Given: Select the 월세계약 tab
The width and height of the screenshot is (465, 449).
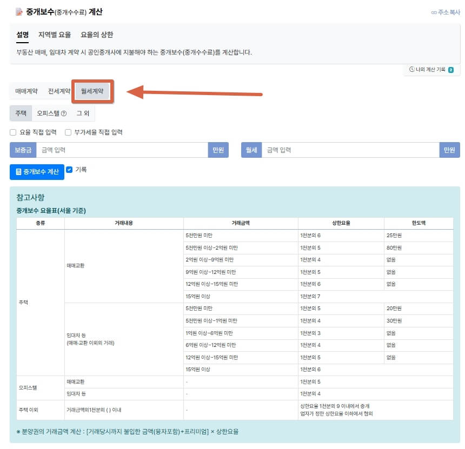Looking at the screenshot, I should coord(92,91).
